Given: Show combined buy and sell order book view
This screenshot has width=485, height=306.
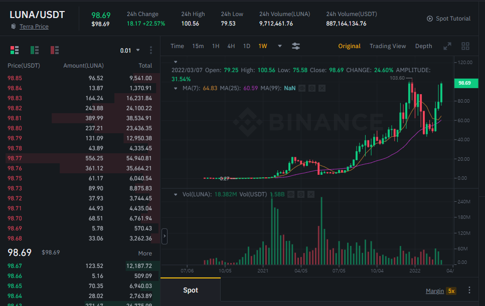Looking at the screenshot, I should (x=15, y=50).
